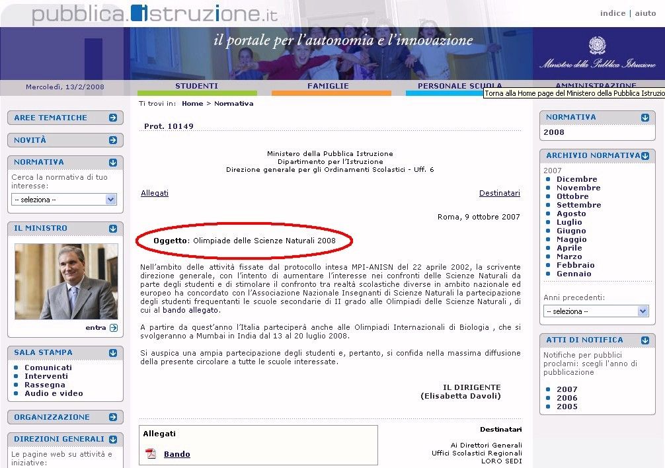This screenshot has width=665, height=468.
Task: Collapse the left Normativa panel arrow
Action: (x=113, y=163)
